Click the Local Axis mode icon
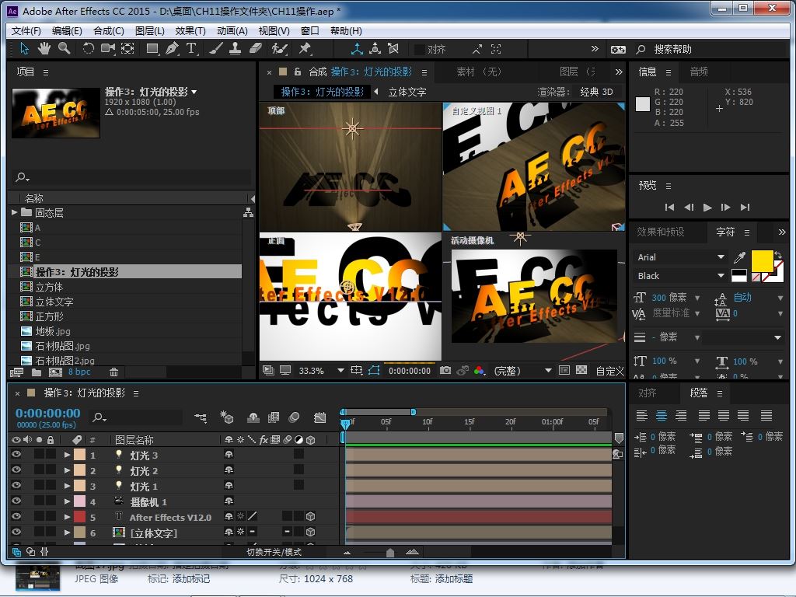 [x=357, y=49]
